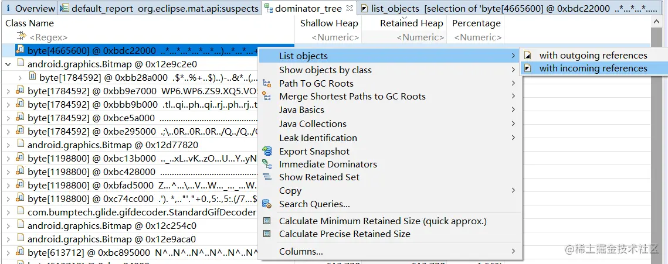Click the Search Queries icon

coord(267,204)
